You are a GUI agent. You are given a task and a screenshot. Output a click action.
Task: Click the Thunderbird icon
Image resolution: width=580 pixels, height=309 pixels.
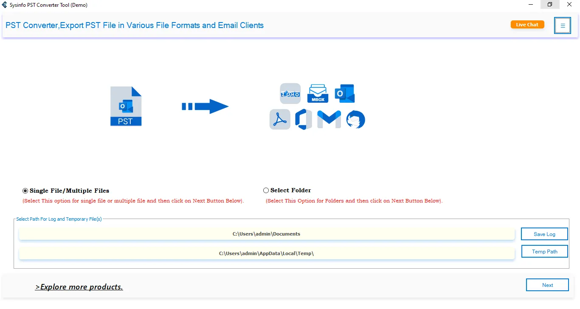(x=355, y=119)
